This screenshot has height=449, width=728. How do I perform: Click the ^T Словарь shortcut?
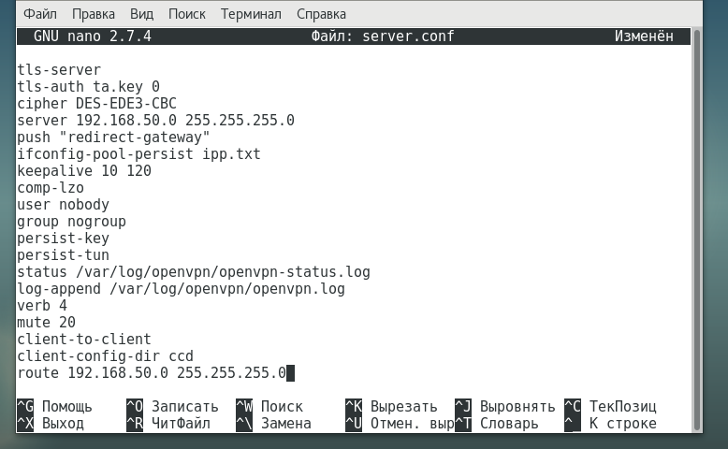[497, 424]
